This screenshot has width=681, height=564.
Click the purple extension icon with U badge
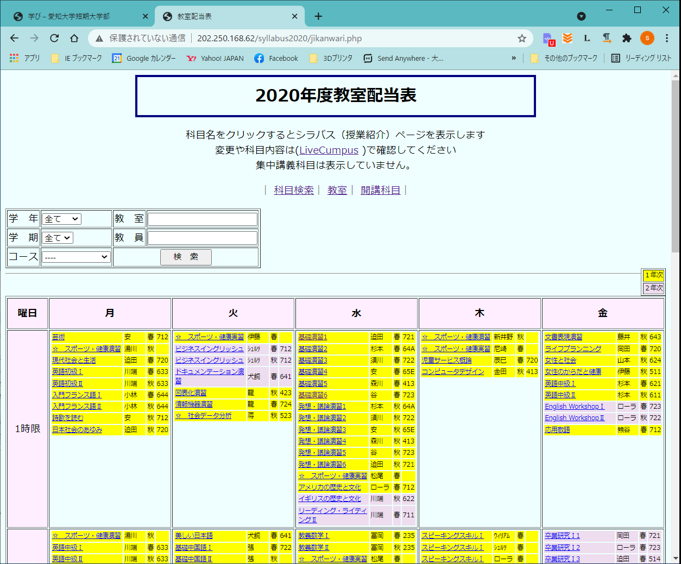(548, 39)
